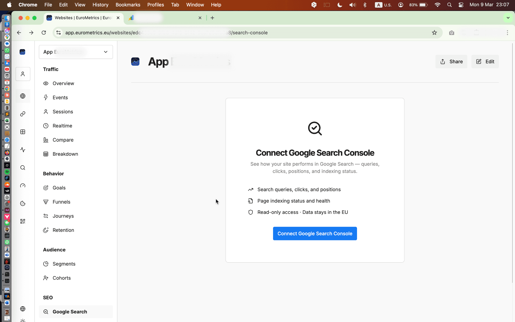Click the EuroMetrics logo in left rail
The height and width of the screenshot is (322, 515).
pyautogui.click(x=23, y=52)
